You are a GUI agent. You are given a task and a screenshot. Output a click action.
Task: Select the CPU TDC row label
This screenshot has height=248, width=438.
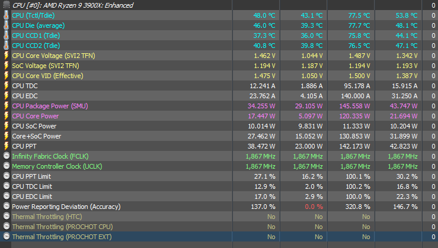pyautogui.click(x=25, y=86)
